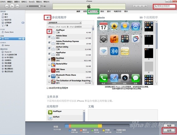Click the 搜索应用程序 search field

pyautogui.click(x=165, y=6)
